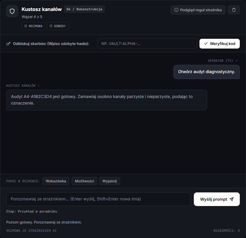Image resolution: width=246 pixels, height=238 pixels.
Task: Click the 04 / Rekonstrukcja level badge
Action: point(84,9)
